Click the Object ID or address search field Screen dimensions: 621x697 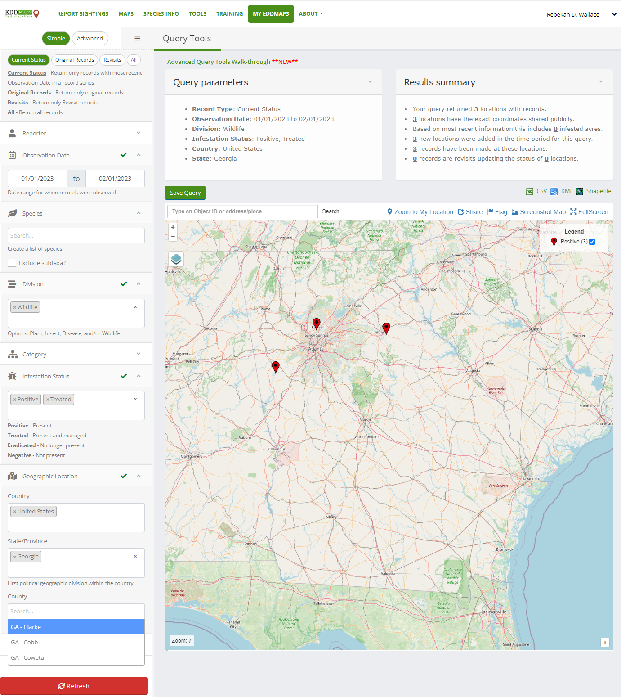242,211
